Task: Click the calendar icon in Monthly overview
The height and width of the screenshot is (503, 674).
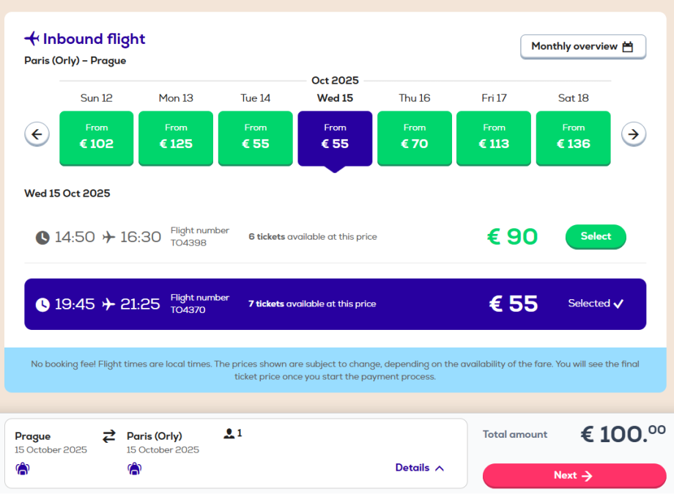Action: pos(628,47)
